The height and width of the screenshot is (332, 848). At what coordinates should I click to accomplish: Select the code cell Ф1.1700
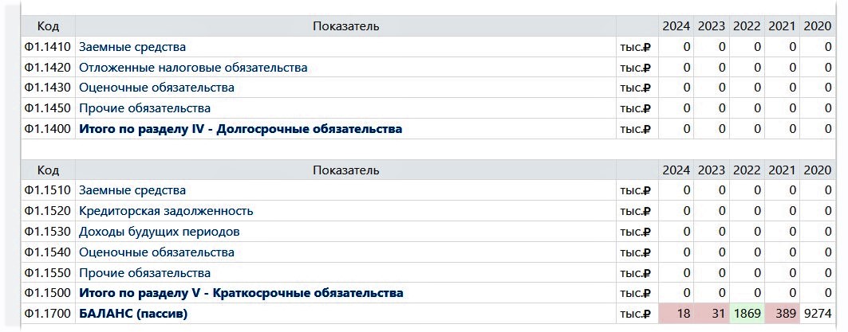[x=48, y=314]
